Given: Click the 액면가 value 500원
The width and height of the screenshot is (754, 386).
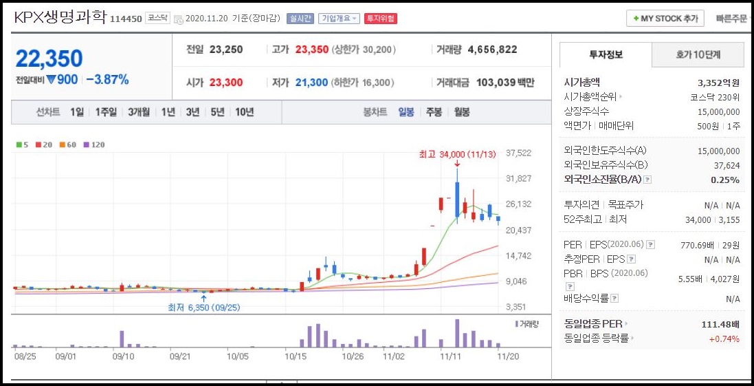Looking at the screenshot, I should click(x=710, y=126).
